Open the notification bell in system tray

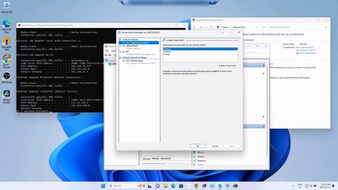(333, 186)
